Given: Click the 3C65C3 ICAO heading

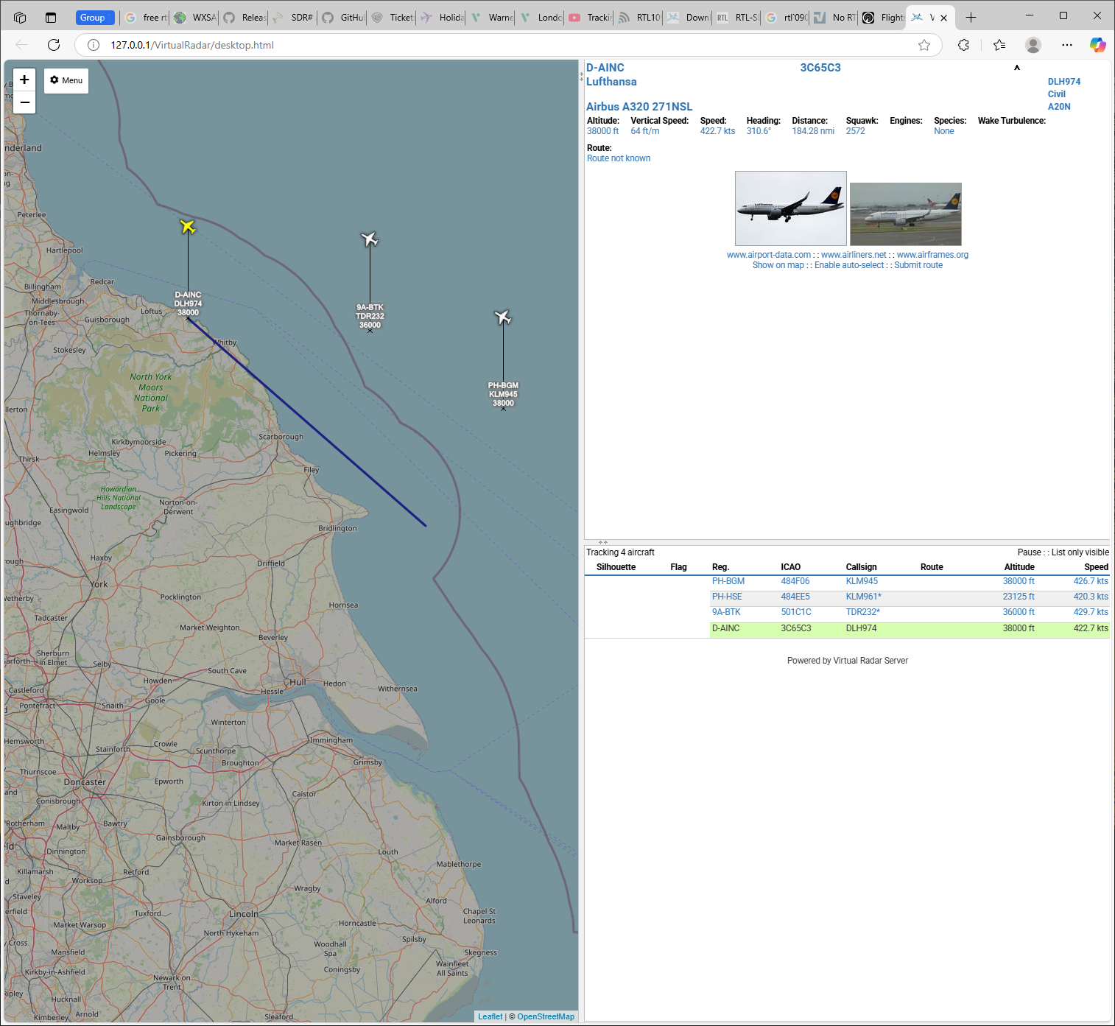Looking at the screenshot, I should 820,68.
